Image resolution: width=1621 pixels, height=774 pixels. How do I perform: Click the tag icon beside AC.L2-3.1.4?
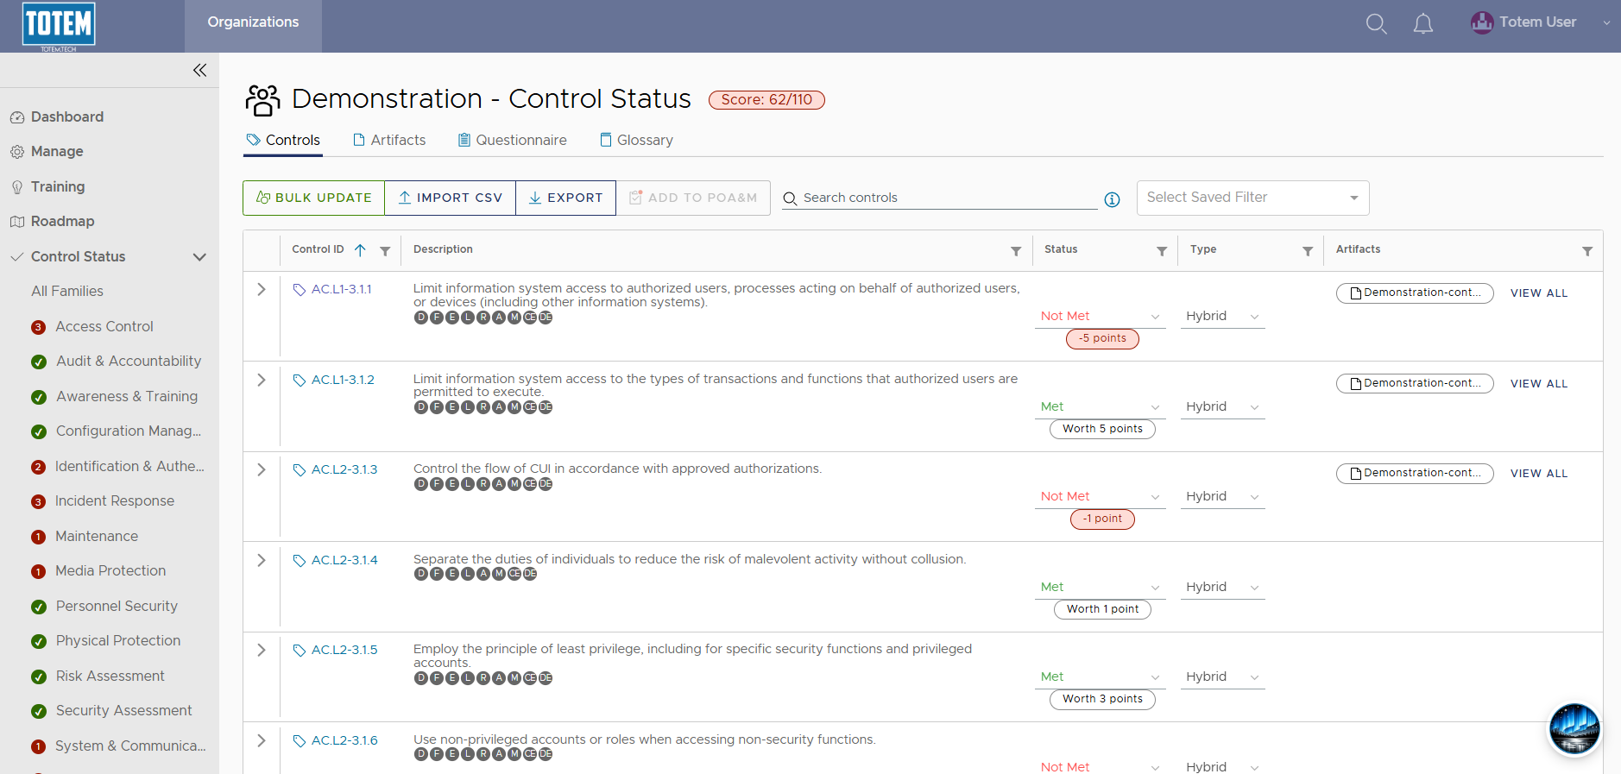pyautogui.click(x=300, y=561)
